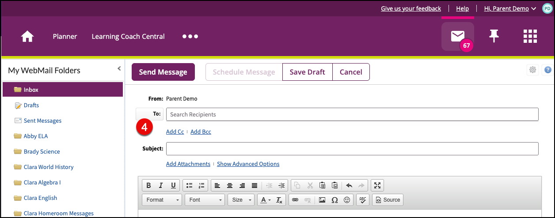Toggle bold formatting
The width and height of the screenshot is (555, 218).
click(x=148, y=185)
